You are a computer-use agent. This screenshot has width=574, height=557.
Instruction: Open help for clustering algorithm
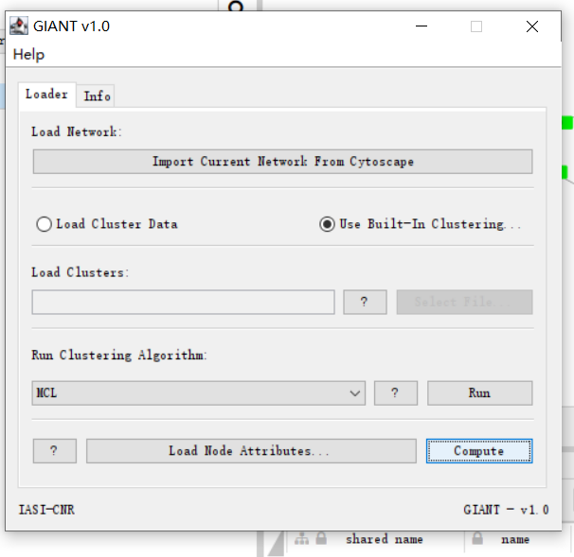395,393
